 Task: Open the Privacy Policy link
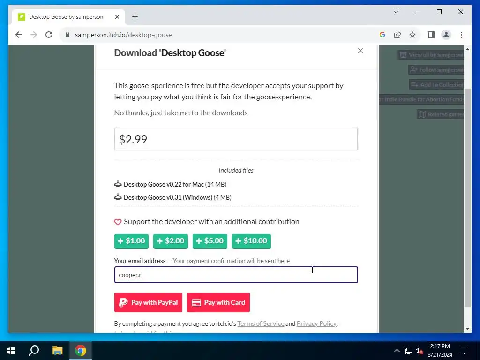pyautogui.click(x=316, y=323)
